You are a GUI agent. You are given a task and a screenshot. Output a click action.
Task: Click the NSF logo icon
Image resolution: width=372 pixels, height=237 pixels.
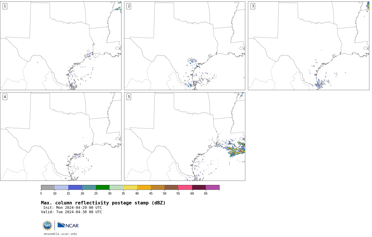pyautogui.click(x=47, y=225)
